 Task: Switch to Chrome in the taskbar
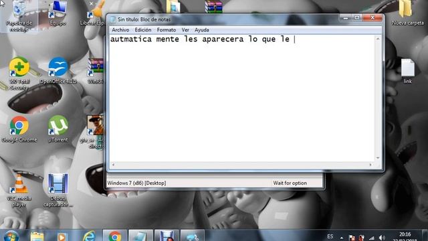[x=115, y=236]
